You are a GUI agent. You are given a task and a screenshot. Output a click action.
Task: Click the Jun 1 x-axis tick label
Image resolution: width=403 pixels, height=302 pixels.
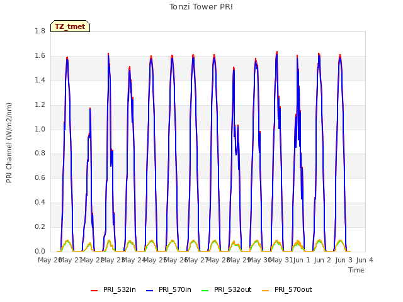(302, 260)
